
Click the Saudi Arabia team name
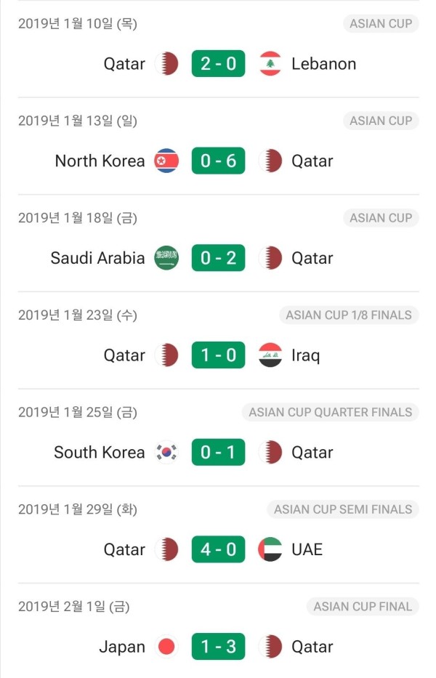[98, 258]
